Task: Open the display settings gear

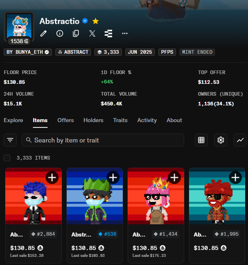Action: pyautogui.click(x=221, y=140)
